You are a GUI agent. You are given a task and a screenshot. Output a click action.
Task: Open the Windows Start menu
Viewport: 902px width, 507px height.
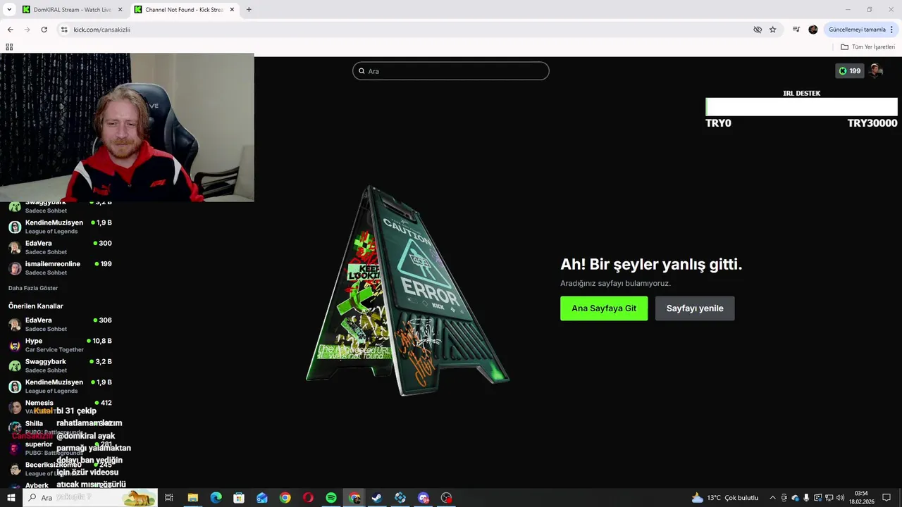(11, 498)
